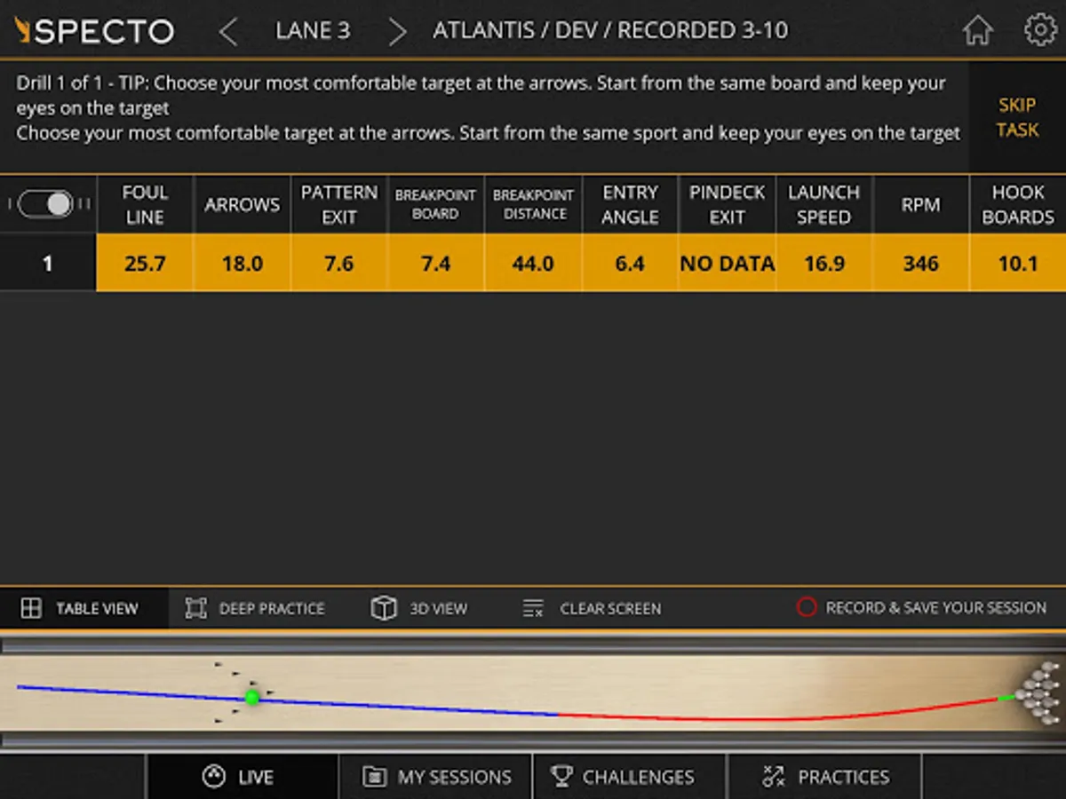Open settings with the gear icon
1066x799 pixels.
[1039, 30]
